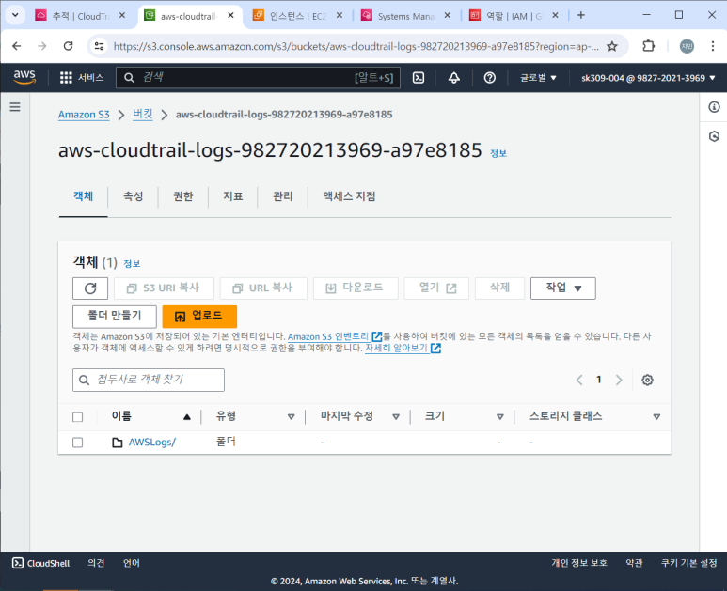Open the 글로벌 region dropdown
This screenshot has width=727, height=591.
[x=538, y=78]
